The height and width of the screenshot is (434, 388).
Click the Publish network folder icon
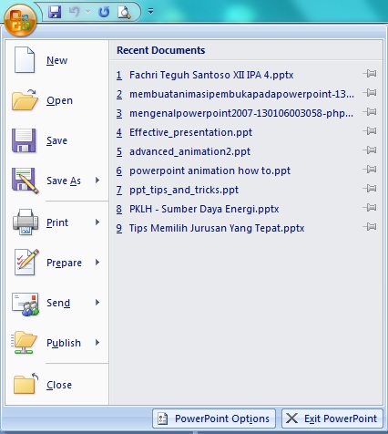(x=25, y=343)
